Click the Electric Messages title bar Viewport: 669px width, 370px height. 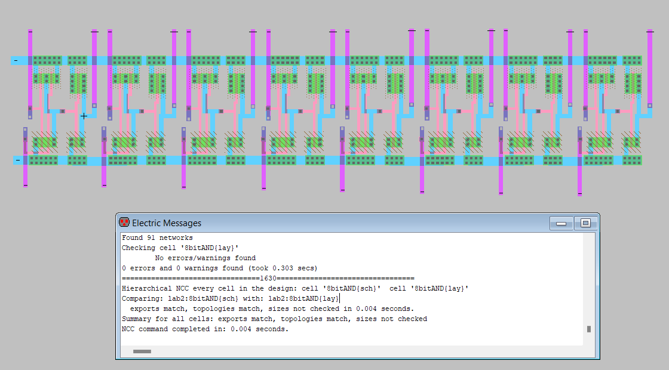click(358, 223)
